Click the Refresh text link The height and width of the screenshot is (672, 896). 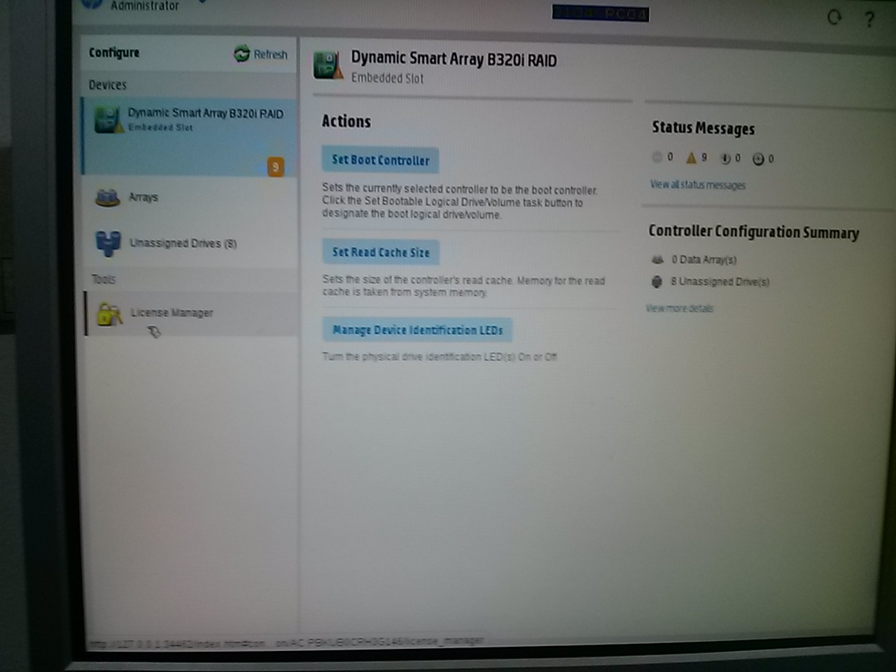[270, 55]
